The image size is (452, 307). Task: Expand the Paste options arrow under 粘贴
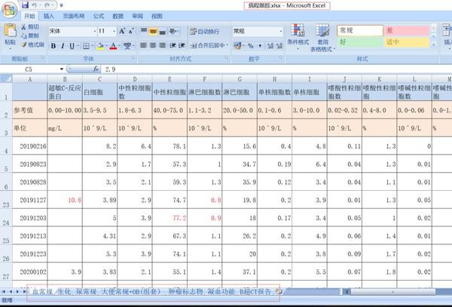click(x=10, y=49)
